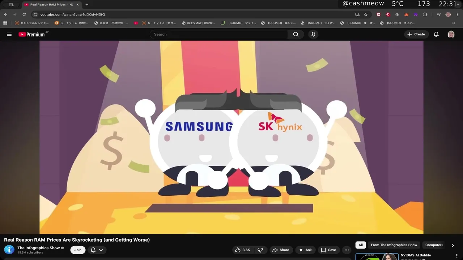The image size is (463, 260).
Task: Open Chrome profile avatar
Action: [x=448, y=14]
